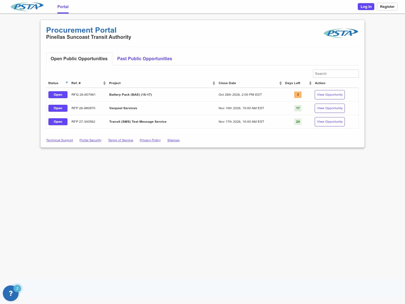Click close date Nov 17th 2026, 10:00 AM EST

[241, 122]
